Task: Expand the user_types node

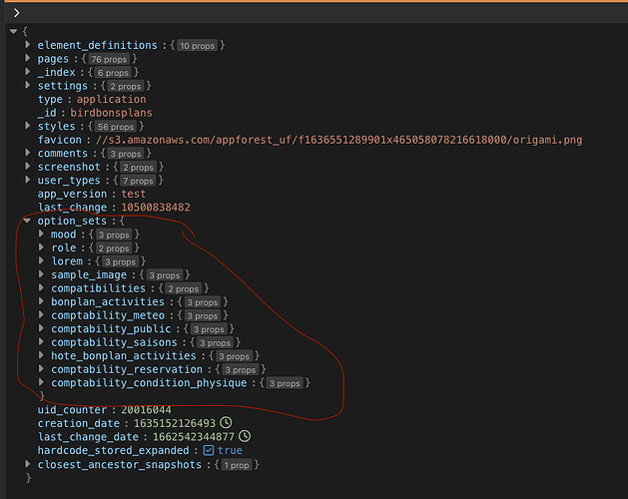Action: click(x=28, y=180)
